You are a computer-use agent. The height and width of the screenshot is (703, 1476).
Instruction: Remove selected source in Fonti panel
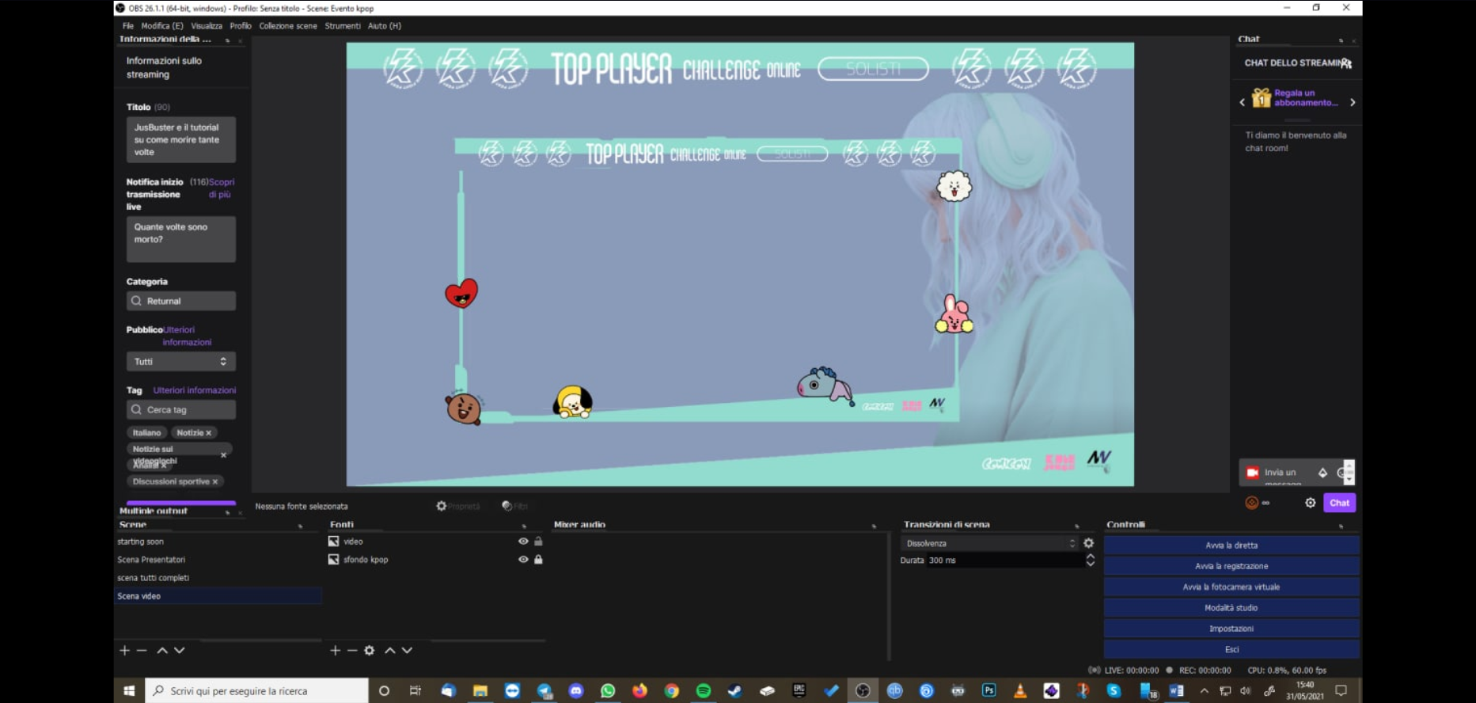click(352, 650)
